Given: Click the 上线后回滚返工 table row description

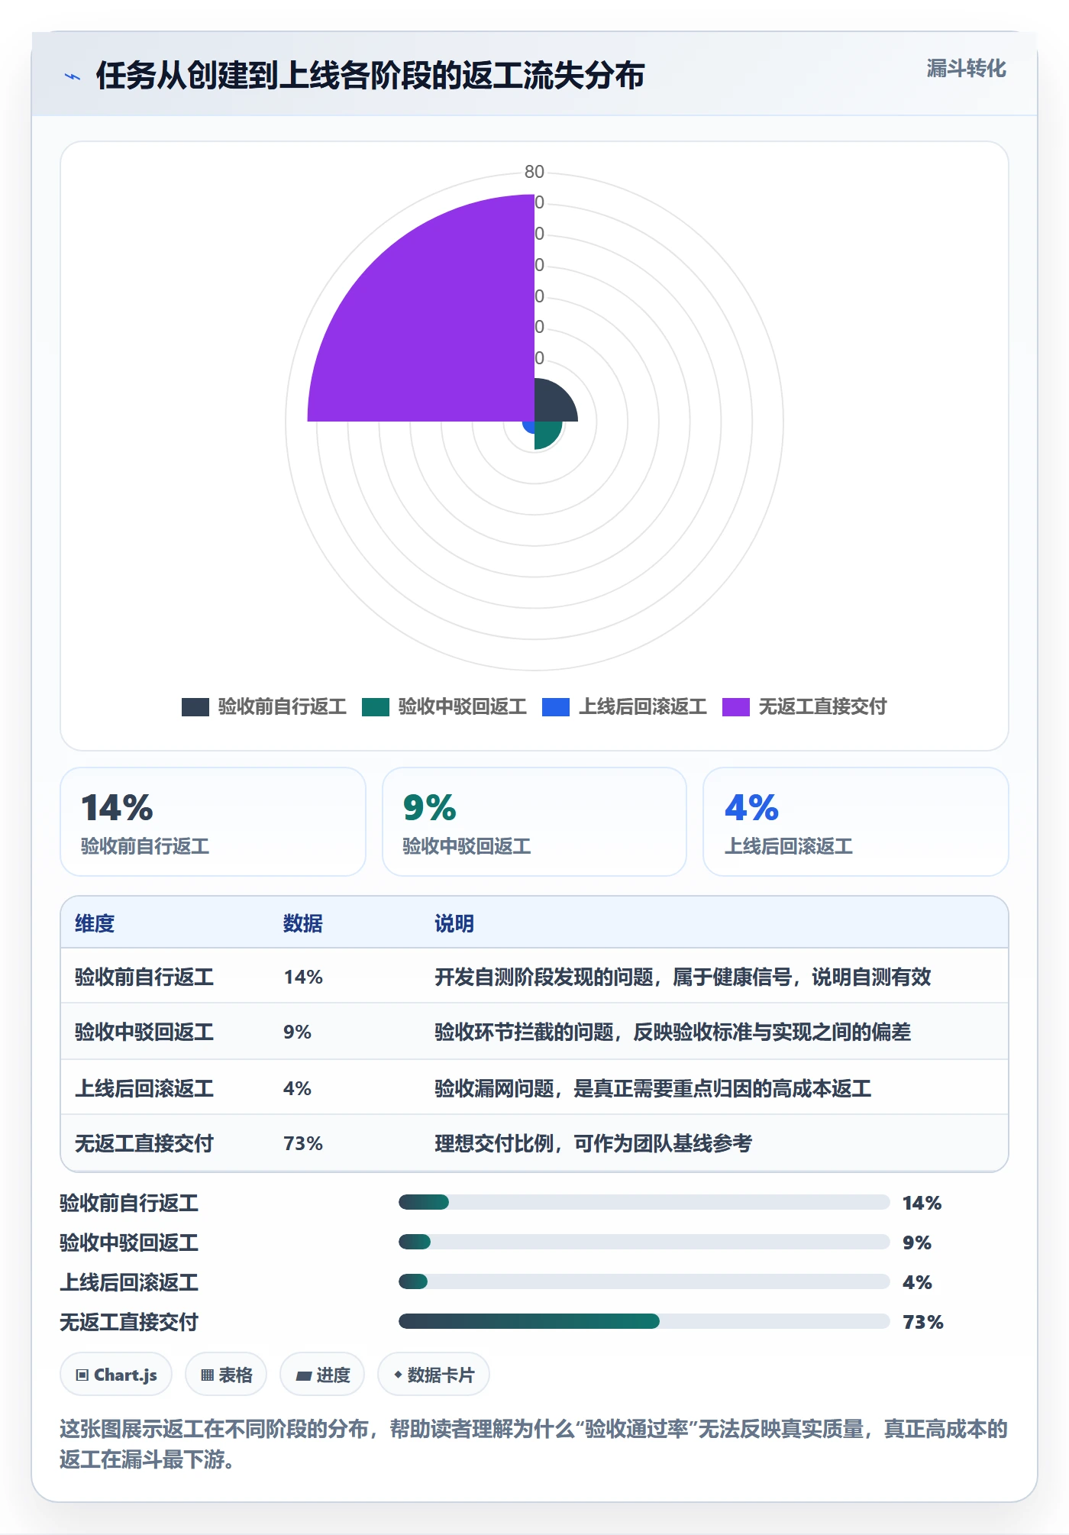Looking at the screenshot, I should pyautogui.click(x=653, y=1088).
